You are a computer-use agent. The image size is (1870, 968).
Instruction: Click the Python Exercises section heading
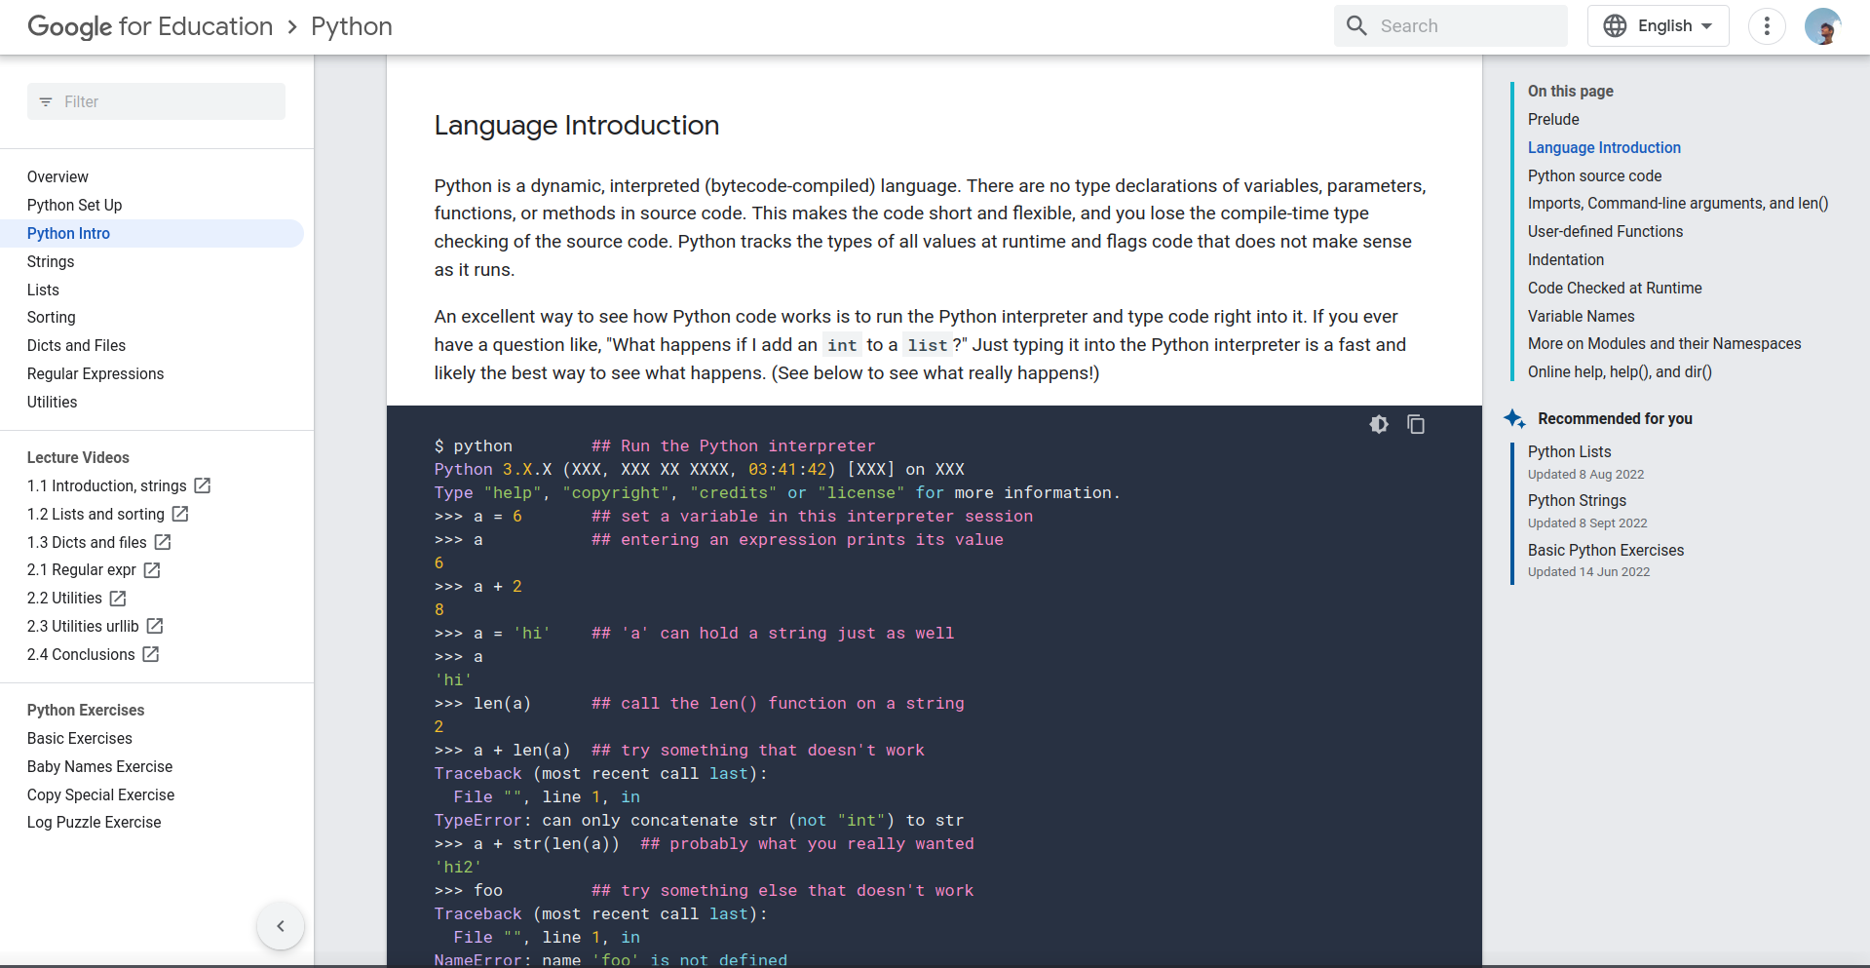[x=86, y=710]
